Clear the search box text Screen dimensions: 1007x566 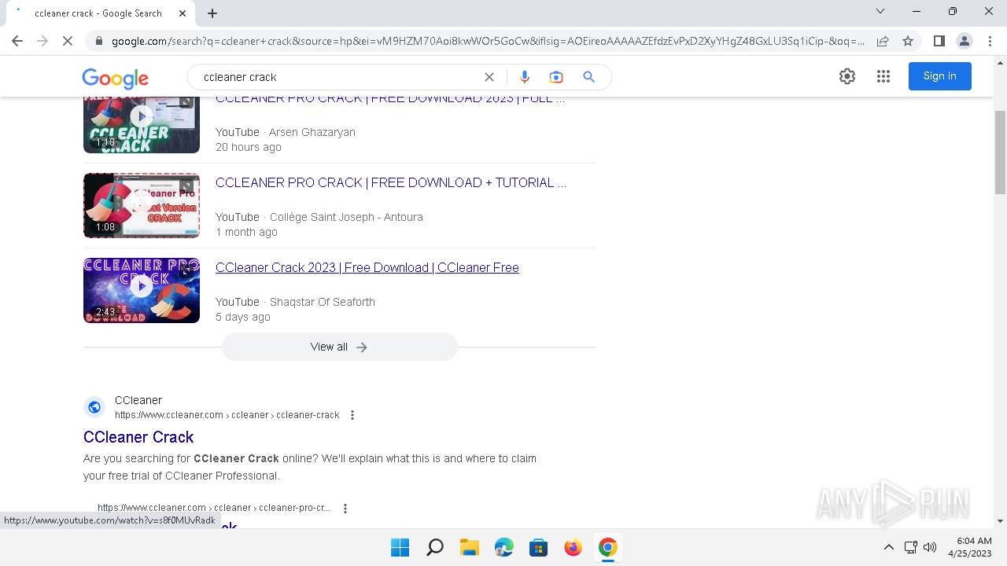pos(489,77)
